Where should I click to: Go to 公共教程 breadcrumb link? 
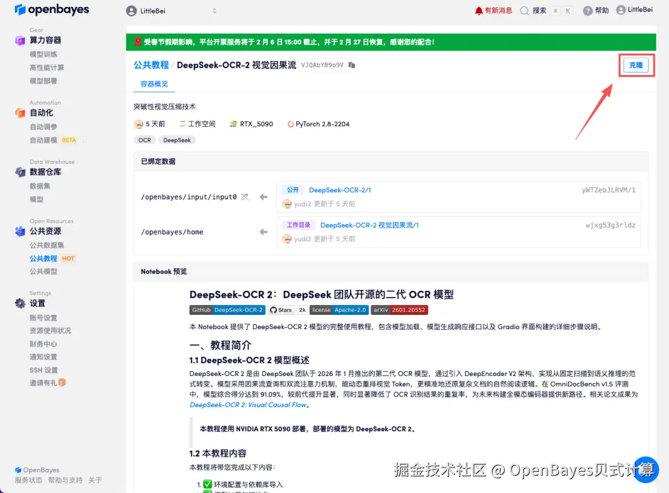pyautogui.click(x=151, y=65)
